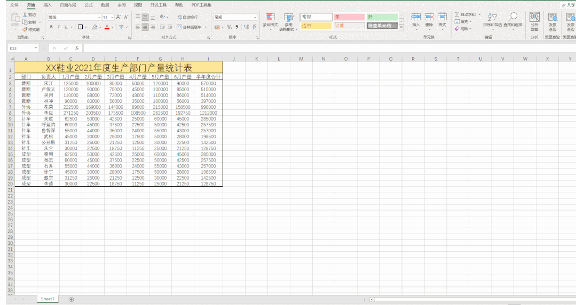Viewport: 576px width, 305px height.
Task: Click the select-all corner of the grid
Action: pyautogui.click(x=11, y=59)
